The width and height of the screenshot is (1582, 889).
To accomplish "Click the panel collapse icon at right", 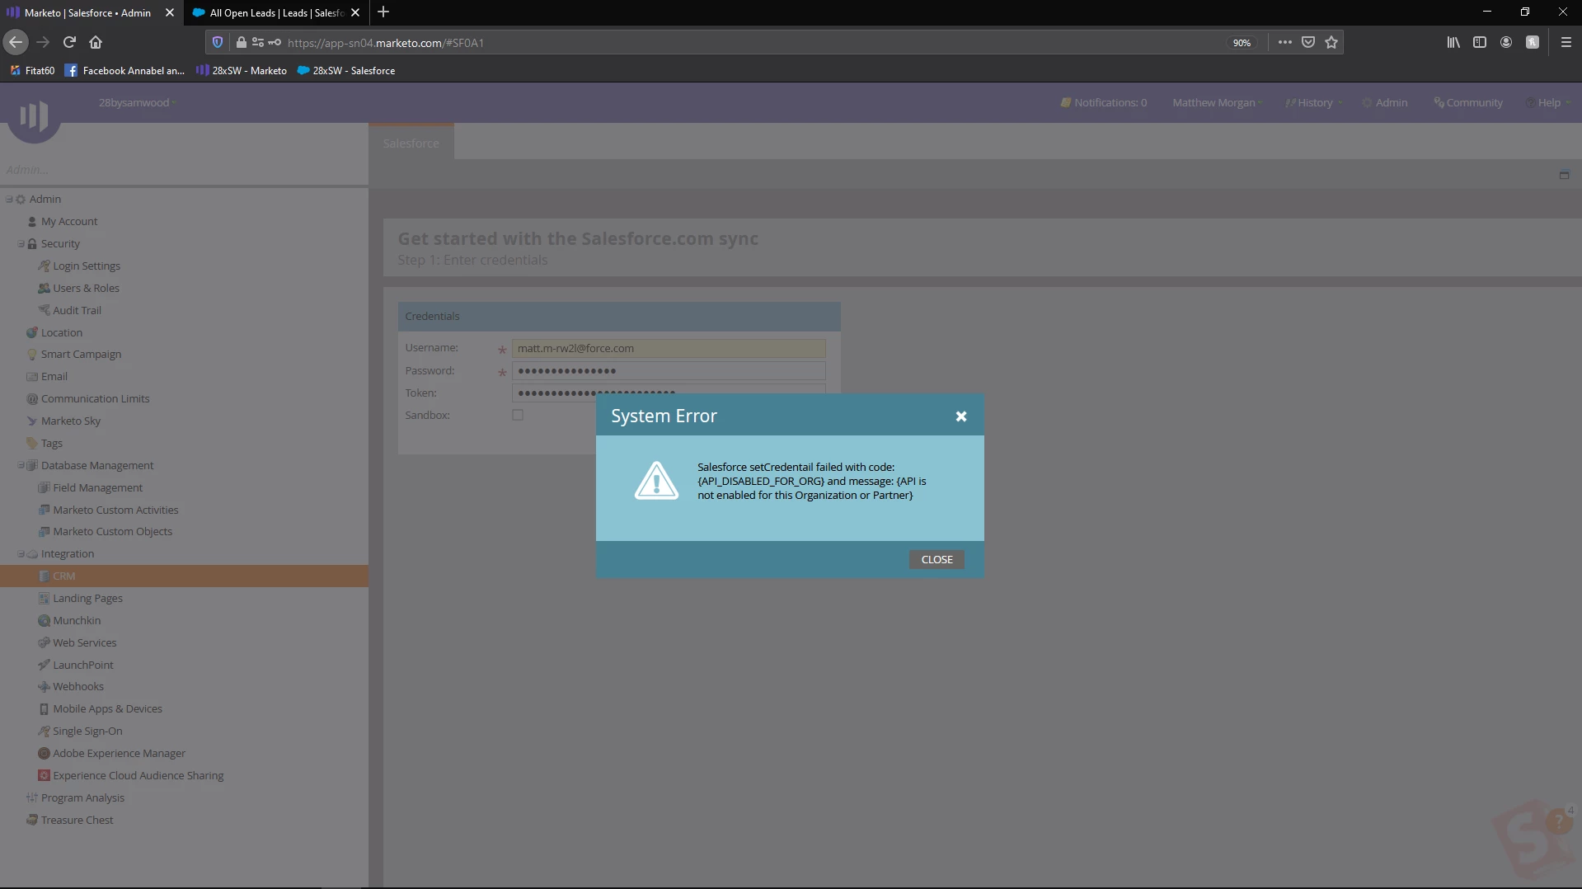I will click(1564, 175).
